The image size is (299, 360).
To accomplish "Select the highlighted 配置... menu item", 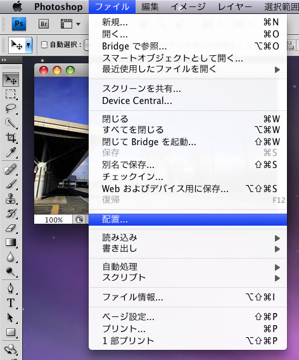I will click(188, 220).
